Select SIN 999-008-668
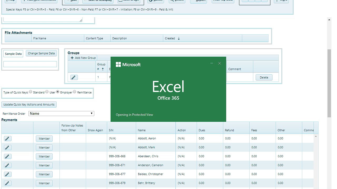The height and width of the screenshot is (189, 337). 117,156
